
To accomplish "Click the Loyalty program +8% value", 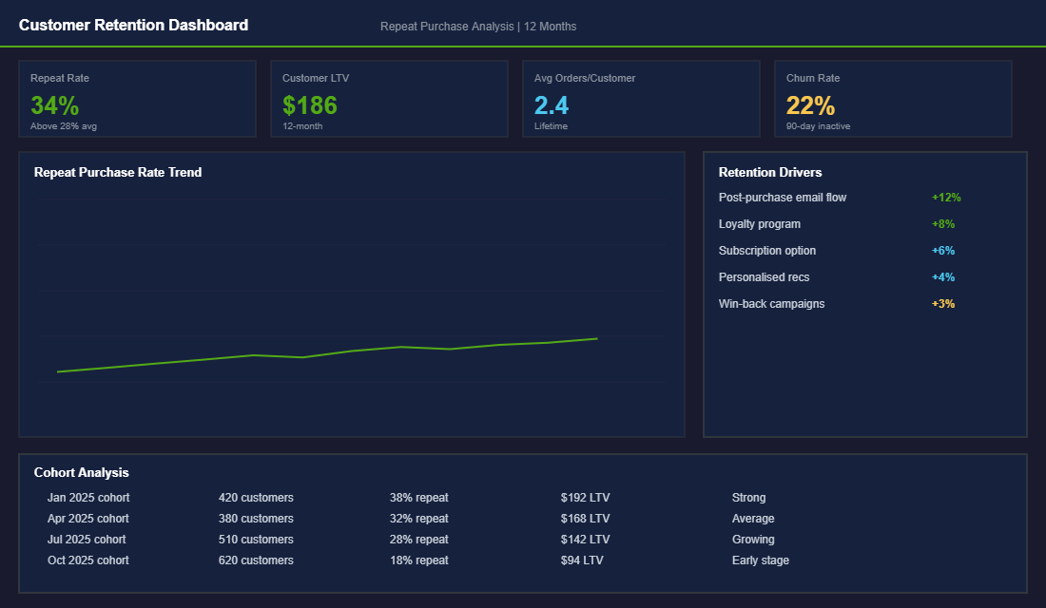I will pos(941,223).
